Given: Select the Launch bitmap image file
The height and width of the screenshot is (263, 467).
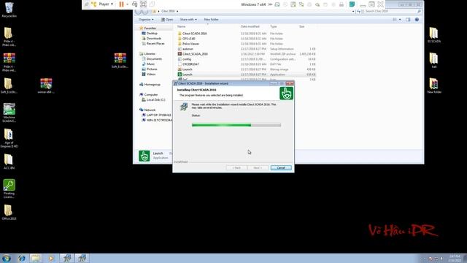Looking at the screenshot, I should (247, 69).
